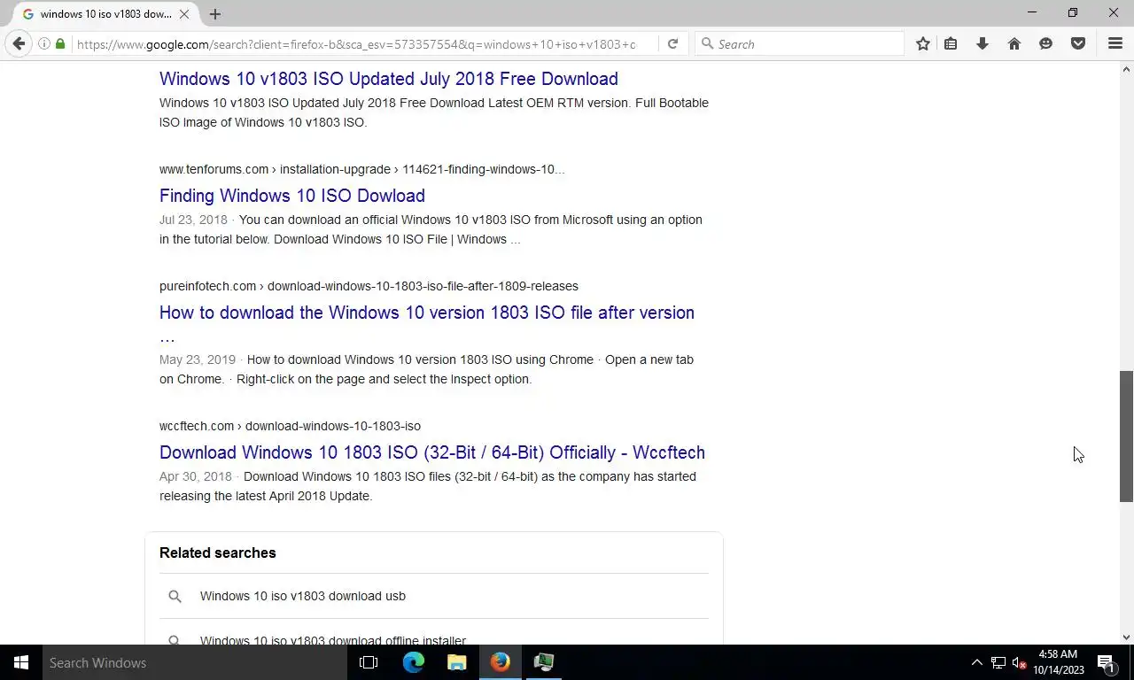Open pureinfotech 'How to download the Windows 10' result
The image size is (1134, 680).
pyautogui.click(x=427, y=324)
